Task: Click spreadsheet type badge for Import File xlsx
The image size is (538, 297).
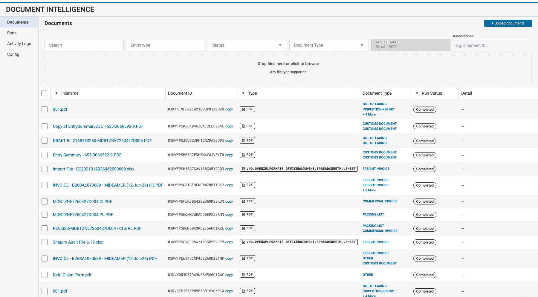Action: coord(299,169)
